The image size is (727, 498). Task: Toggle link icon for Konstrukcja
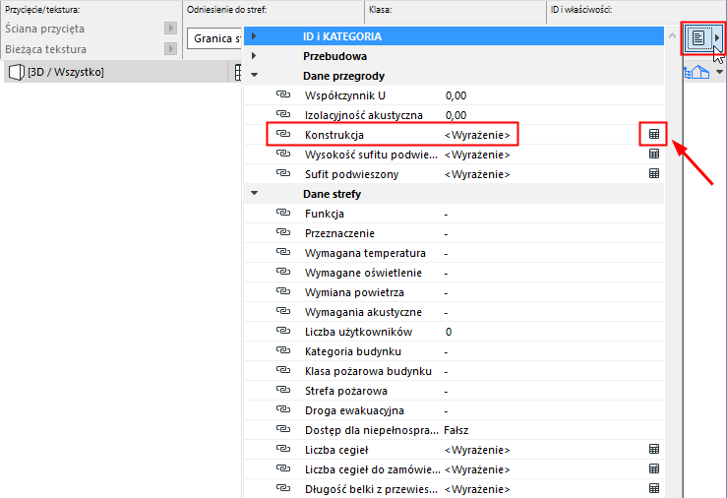pos(282,134)
